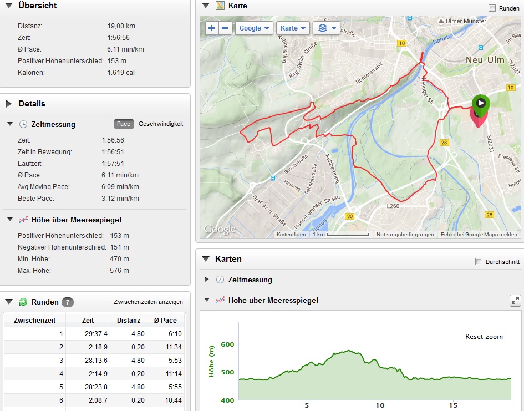Open the Google map provider dropdown
524x411 pixels.
pyautogui.click(x=254, y=28)
